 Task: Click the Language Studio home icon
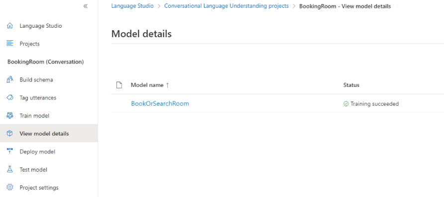10,26
